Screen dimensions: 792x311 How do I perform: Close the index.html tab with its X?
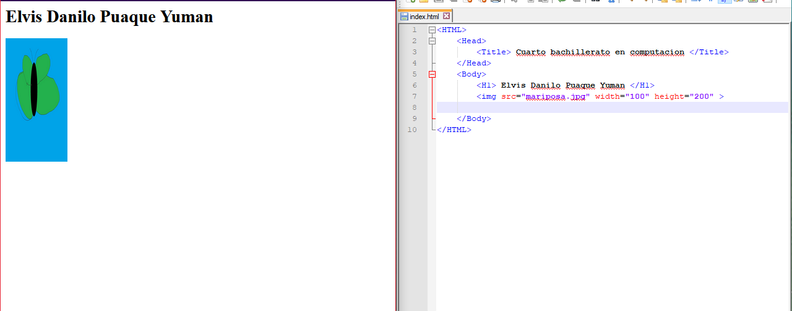point(447,17)
